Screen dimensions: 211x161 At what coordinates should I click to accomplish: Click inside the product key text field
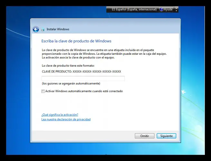(83, 79)
